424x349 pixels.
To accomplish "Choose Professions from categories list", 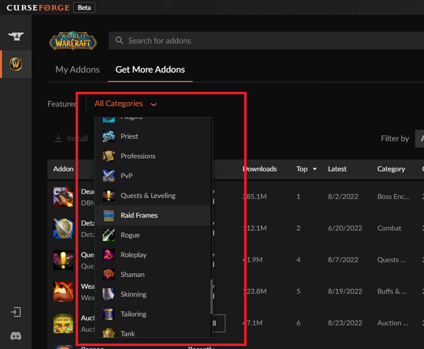I will (x=153, y=156).
